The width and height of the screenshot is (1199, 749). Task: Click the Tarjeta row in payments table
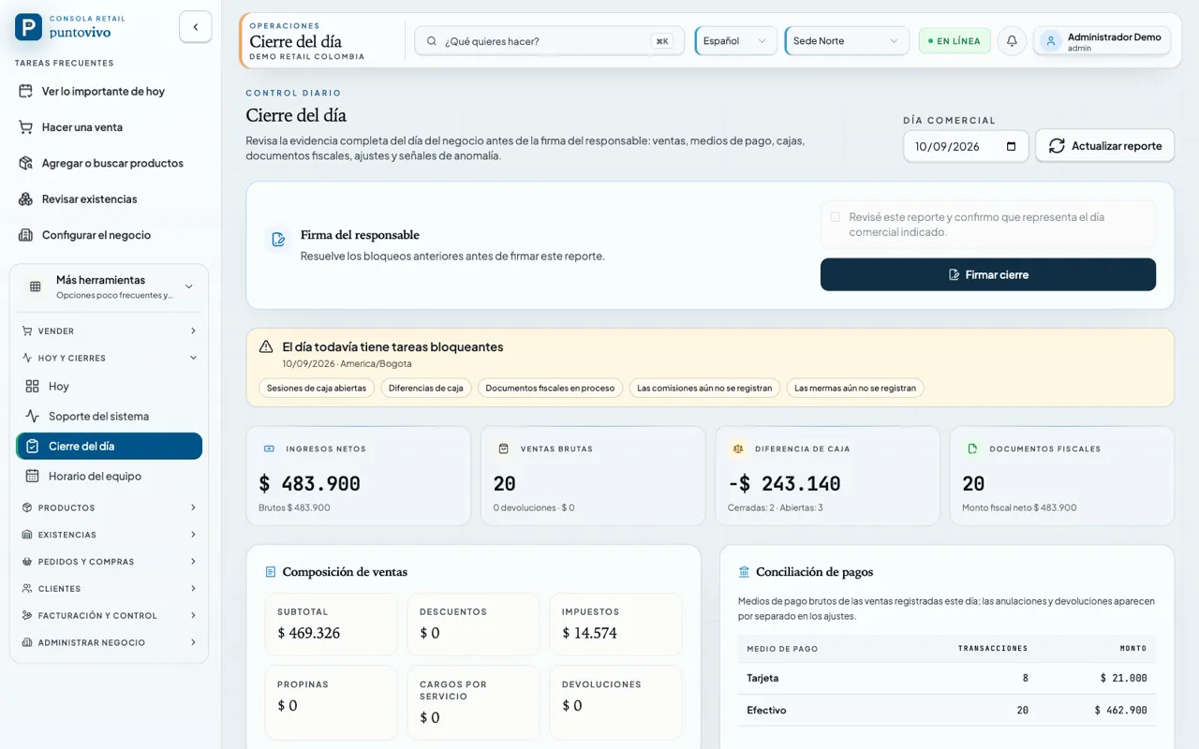point(947,678)
